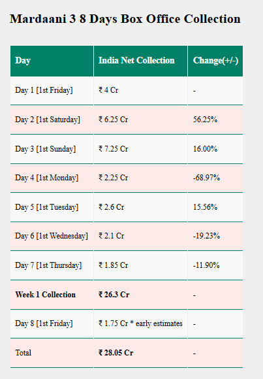Click the ₹ 28.05 Cr total value
263x379 pixels.
coord(116,353)
